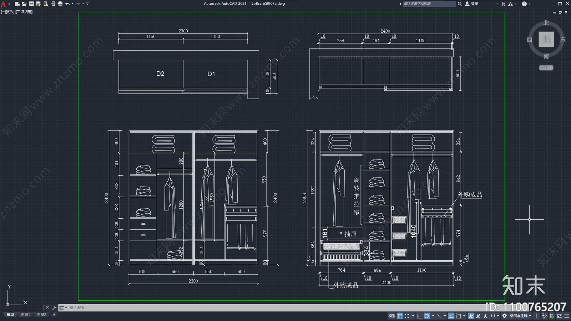Close the command line with X icon
This screenshot has height=321, width=571.
click(47, 307)
